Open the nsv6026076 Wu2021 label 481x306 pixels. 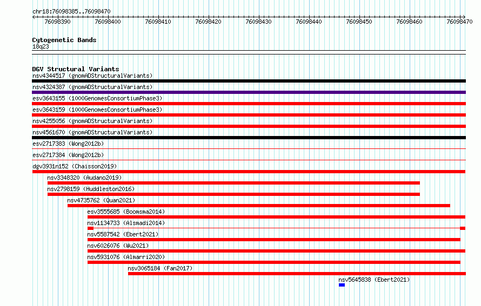click(x=118, y=246)
